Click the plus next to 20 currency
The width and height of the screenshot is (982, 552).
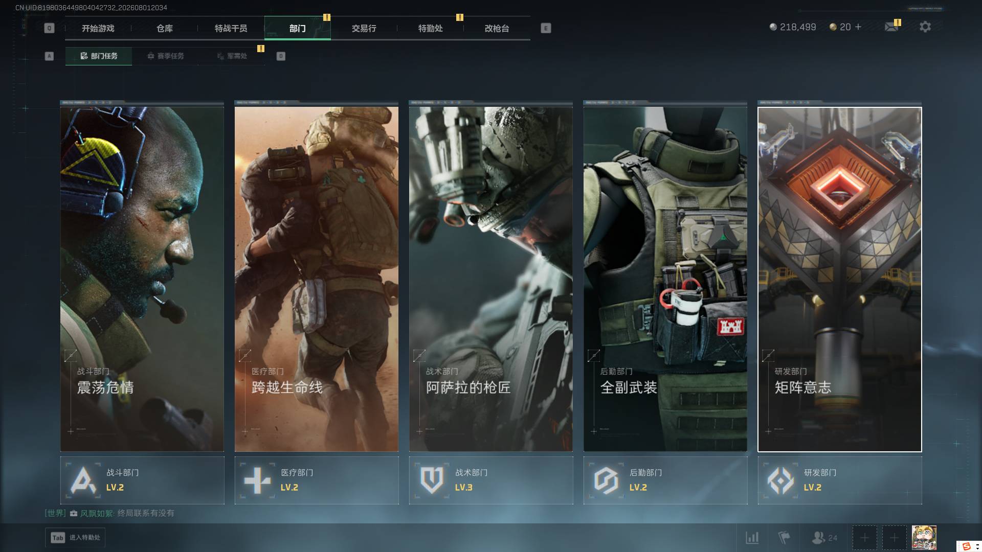[x=858, y=27]
